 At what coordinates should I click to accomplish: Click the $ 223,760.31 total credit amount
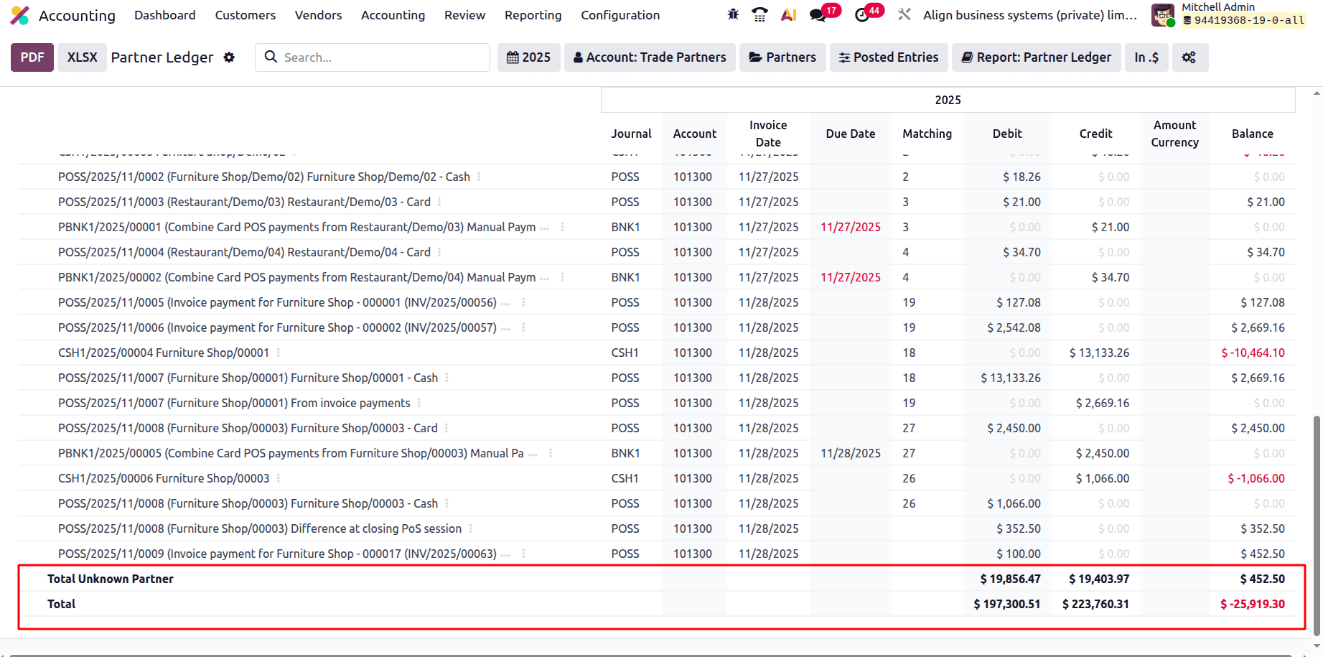point(1095,604)
